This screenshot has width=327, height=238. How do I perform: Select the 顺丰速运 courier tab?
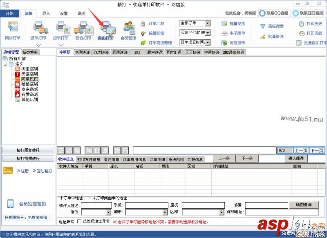(155, 53)
